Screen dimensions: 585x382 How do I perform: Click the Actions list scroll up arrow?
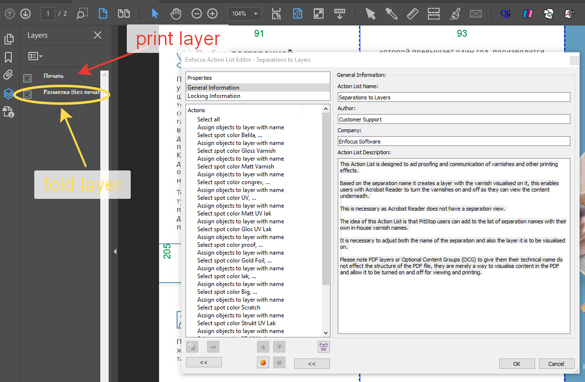(x=326, y=109)
